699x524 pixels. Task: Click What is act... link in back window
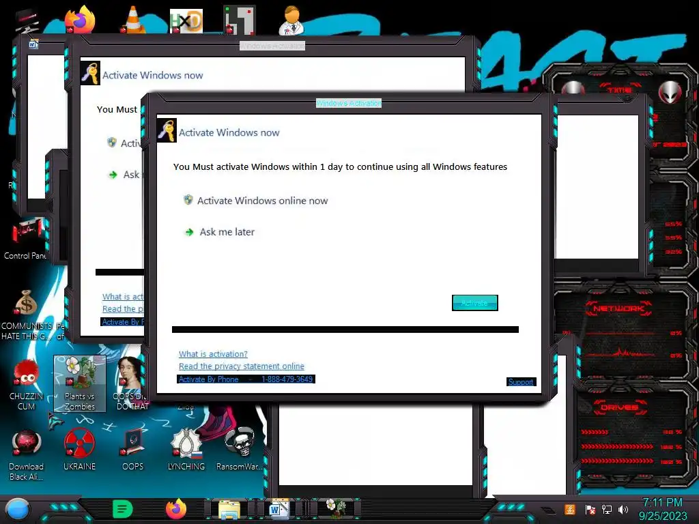(123, 297)
